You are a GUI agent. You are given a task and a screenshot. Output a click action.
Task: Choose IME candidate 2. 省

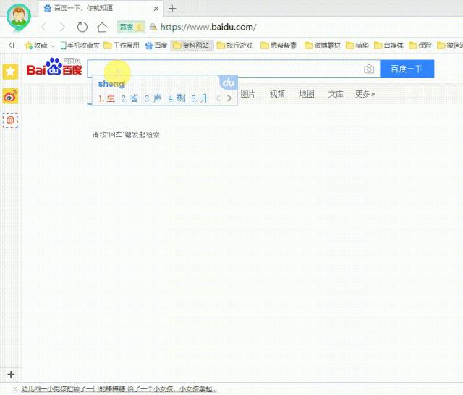click(x=129, y=98)
